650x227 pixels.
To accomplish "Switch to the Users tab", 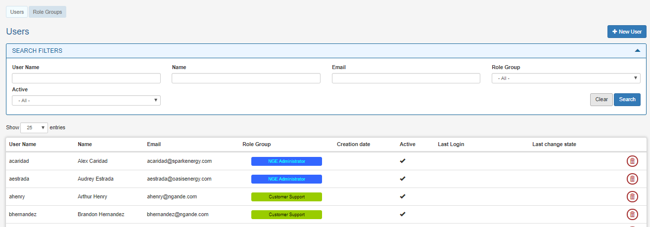I will [x=17, y=12].
